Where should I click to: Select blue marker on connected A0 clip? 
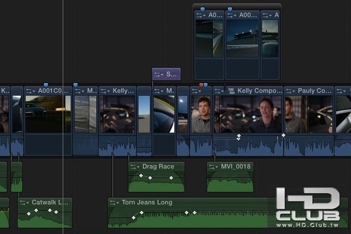[x=202, y=10]
